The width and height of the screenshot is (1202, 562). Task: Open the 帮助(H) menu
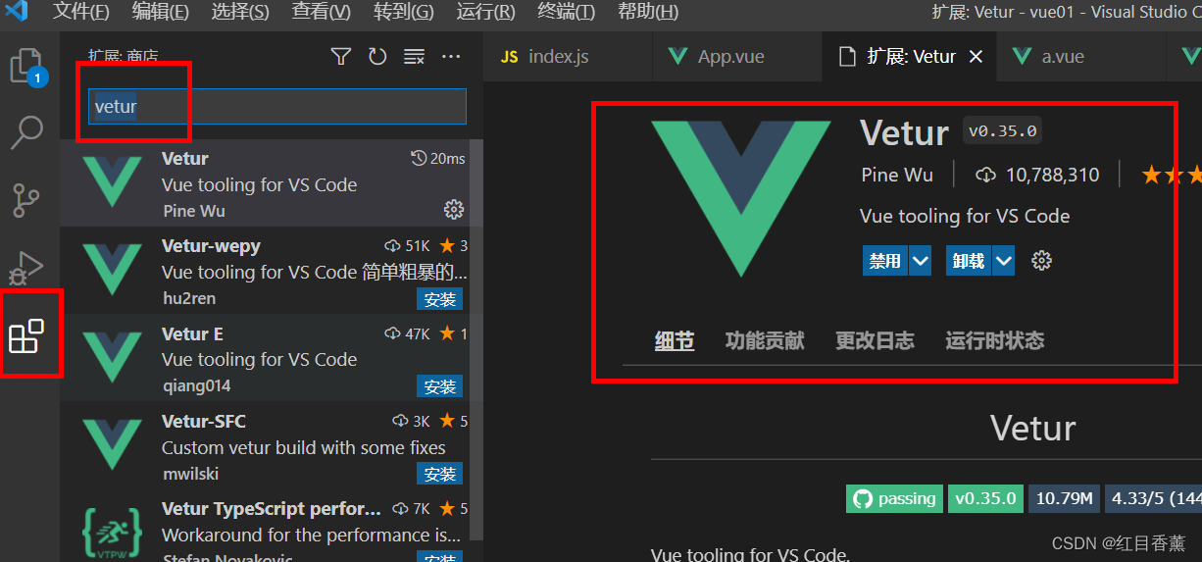[648, 12]
